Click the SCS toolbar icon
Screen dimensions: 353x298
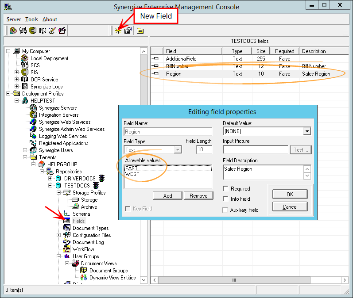pos(23,31)
